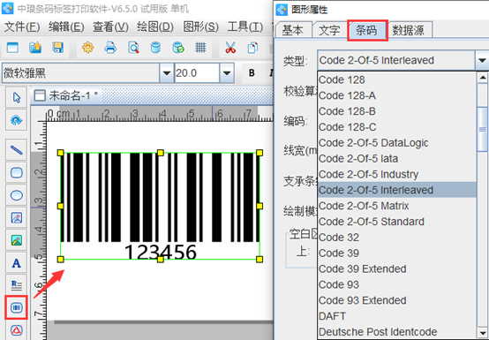Click the save floppy disk icon
This screenshot has width=489, height=340.
click(58, 48)
